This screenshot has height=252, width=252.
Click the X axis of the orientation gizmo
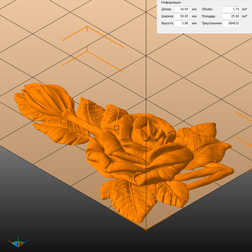(27, 241)
